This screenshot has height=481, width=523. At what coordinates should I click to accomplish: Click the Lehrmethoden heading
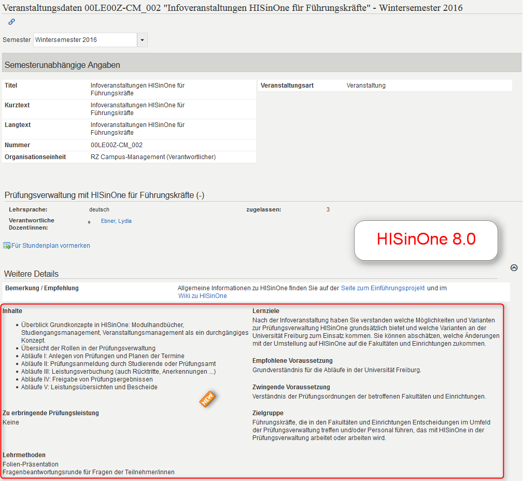tap(24, 455)
